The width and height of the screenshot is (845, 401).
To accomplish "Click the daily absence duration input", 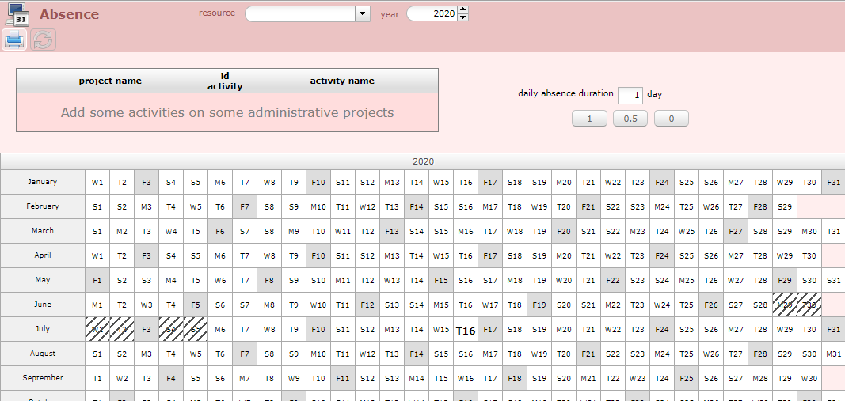I will click(630, 95).
